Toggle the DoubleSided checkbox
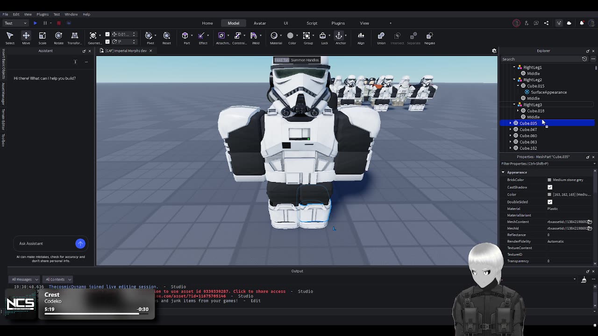 550,202
